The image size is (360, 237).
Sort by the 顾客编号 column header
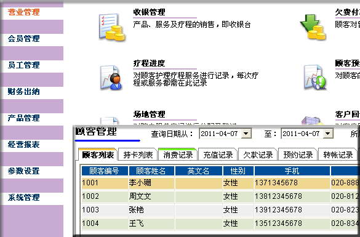click(x=105, y=171)
